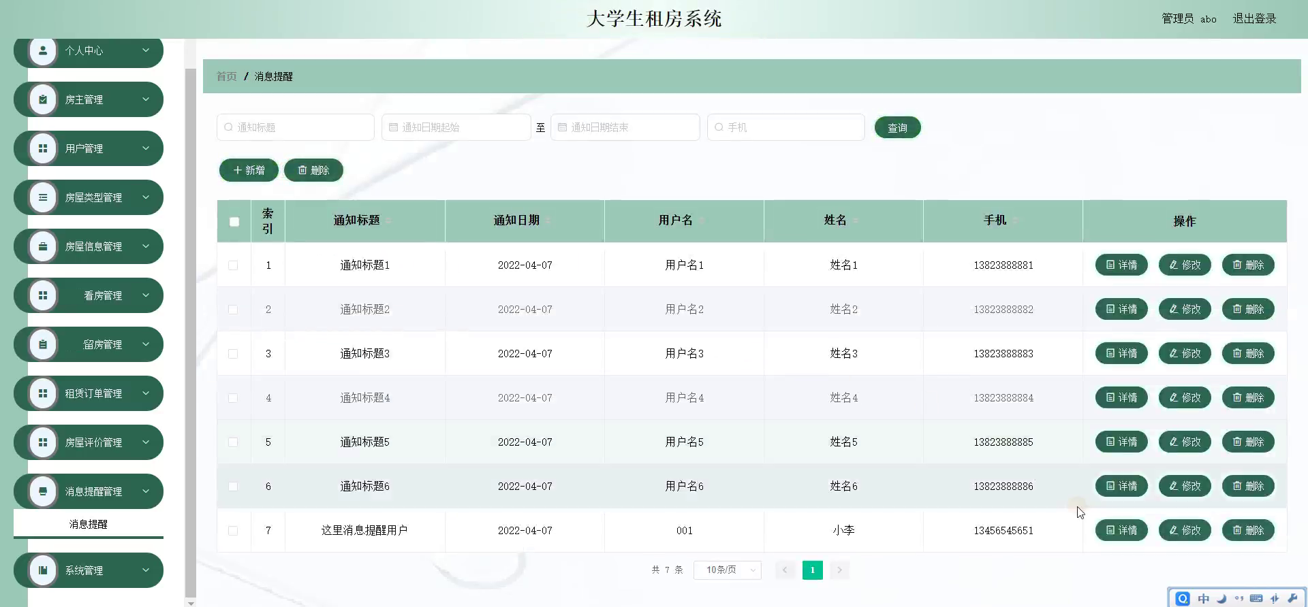This screenshot has height=607, width=1308.
Task: Click the 看房管理 grid icon
Action: click(x=43, y=295)
